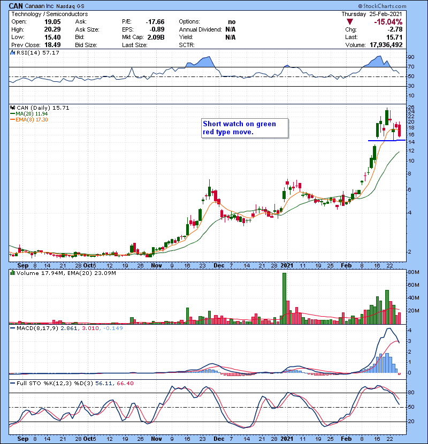Click the green MA(20) legend line marker

point(12,114)
